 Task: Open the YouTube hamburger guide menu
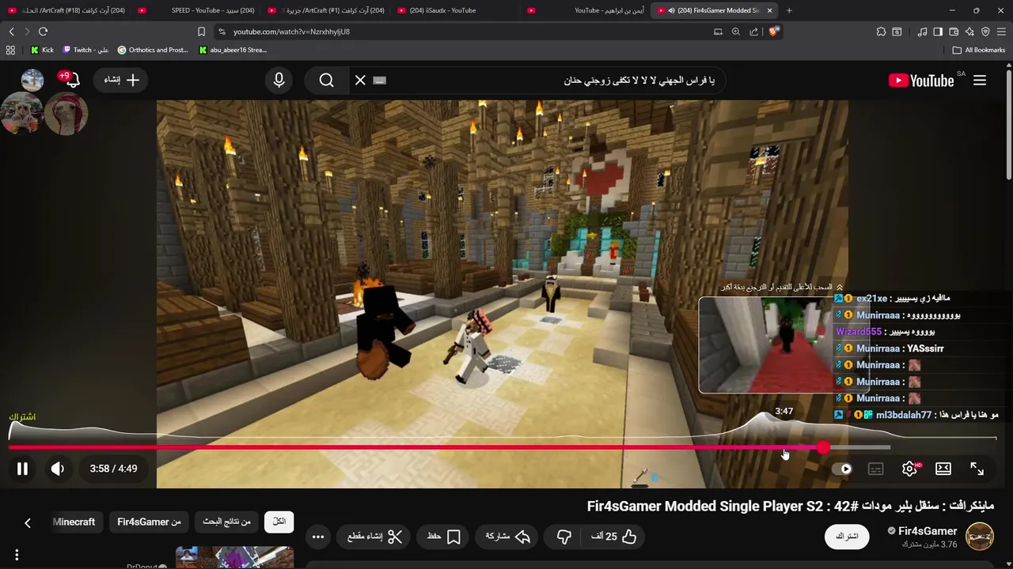pos(980,80)
